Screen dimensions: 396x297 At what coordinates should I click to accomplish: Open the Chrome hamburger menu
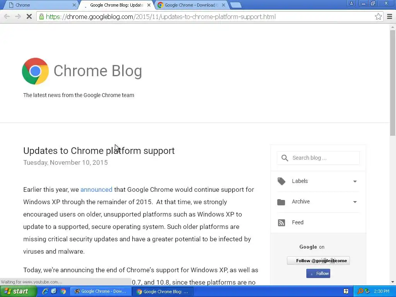(x=389, y=17)
